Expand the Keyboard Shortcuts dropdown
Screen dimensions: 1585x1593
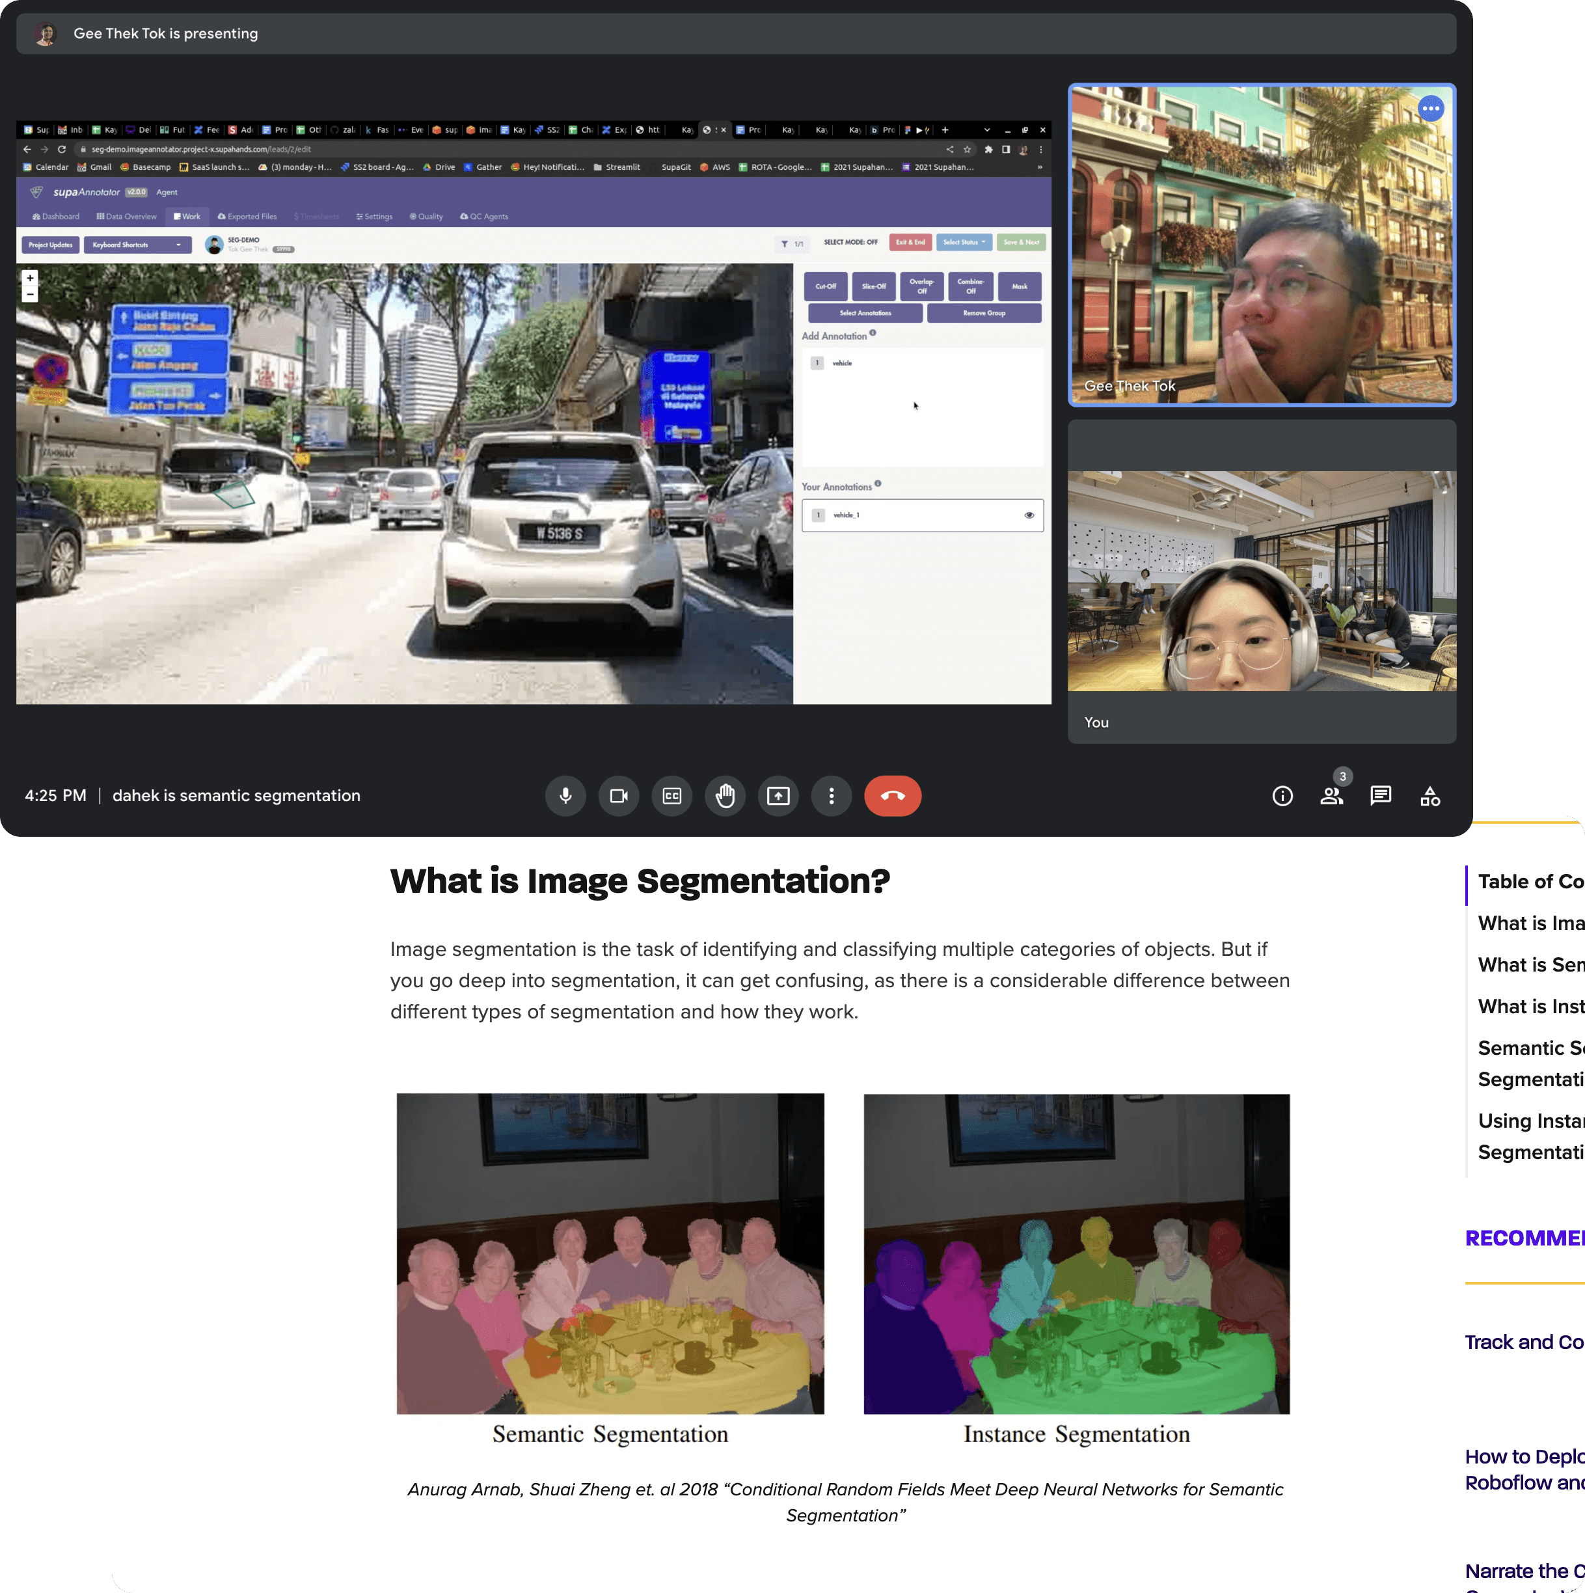pyautogui.click(x=138, y=245)
